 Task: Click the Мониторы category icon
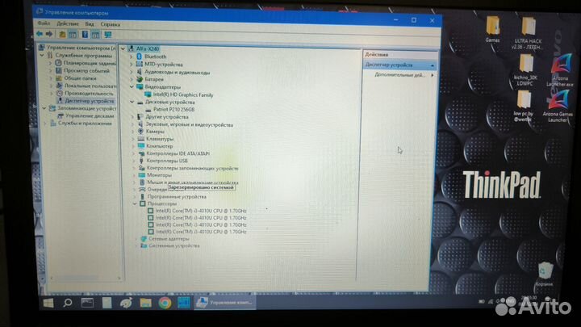pyautogui.click(x=141, y=175)
